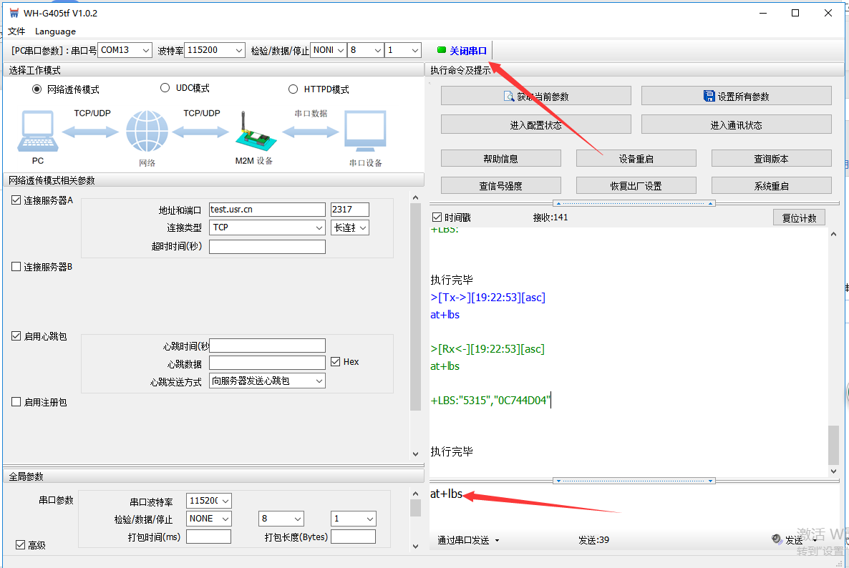
Task: Enable the 启用注册包 checkbox
Action: click(x=16, y=402)
